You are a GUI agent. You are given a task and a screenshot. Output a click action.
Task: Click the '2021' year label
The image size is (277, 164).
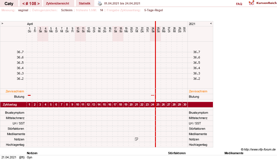point(192,24)
